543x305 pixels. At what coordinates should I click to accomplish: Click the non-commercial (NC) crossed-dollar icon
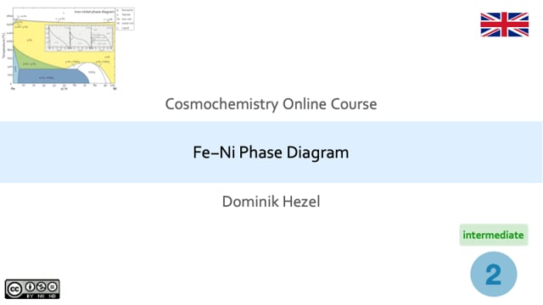(x=42, y=286)
